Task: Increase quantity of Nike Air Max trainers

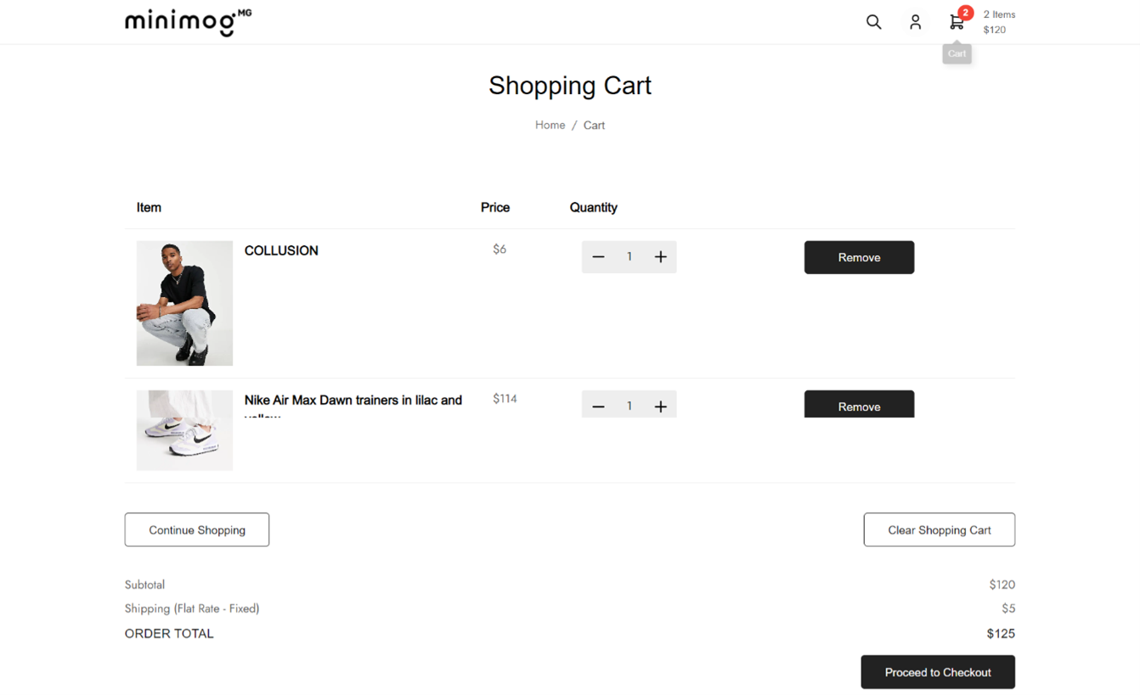Action: tap(661, 406)
